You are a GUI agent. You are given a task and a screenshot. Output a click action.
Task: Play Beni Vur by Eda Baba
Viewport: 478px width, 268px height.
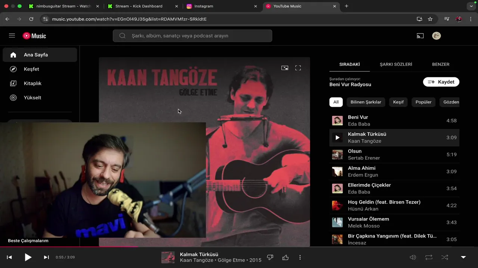point(394,121)
